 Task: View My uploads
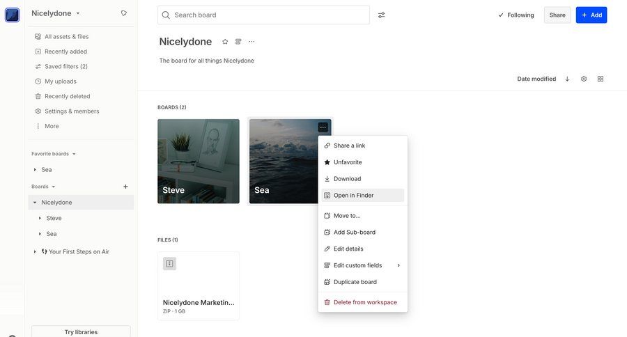coord(56,81)
